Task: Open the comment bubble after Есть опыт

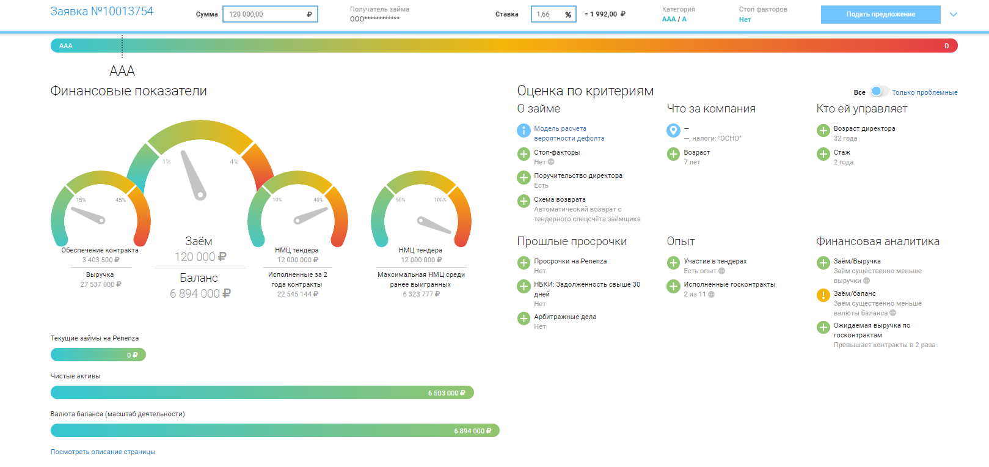Action: coord(721,271)
